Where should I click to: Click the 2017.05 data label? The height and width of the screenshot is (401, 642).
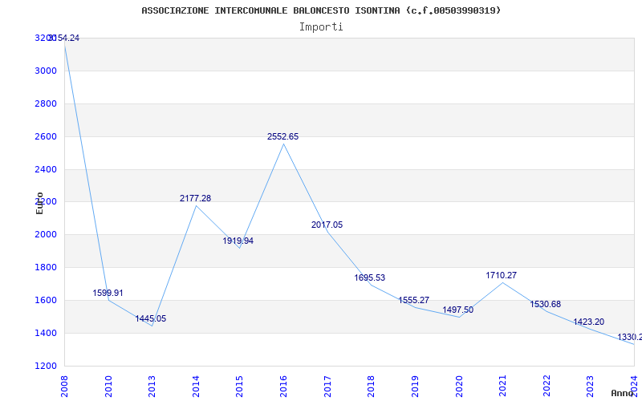pyautogui.click(x=327, y=225)
